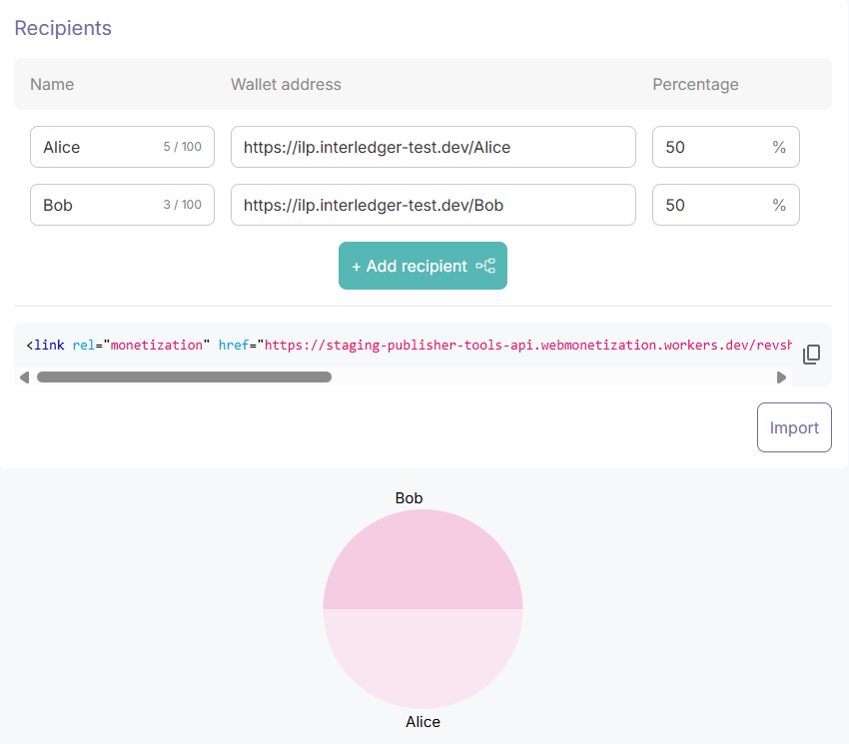
Task: Click the Wallet address column header
Action: 286,85
